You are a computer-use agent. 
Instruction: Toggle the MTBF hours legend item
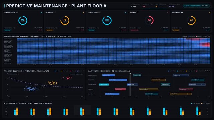click(x=196, y=103)
